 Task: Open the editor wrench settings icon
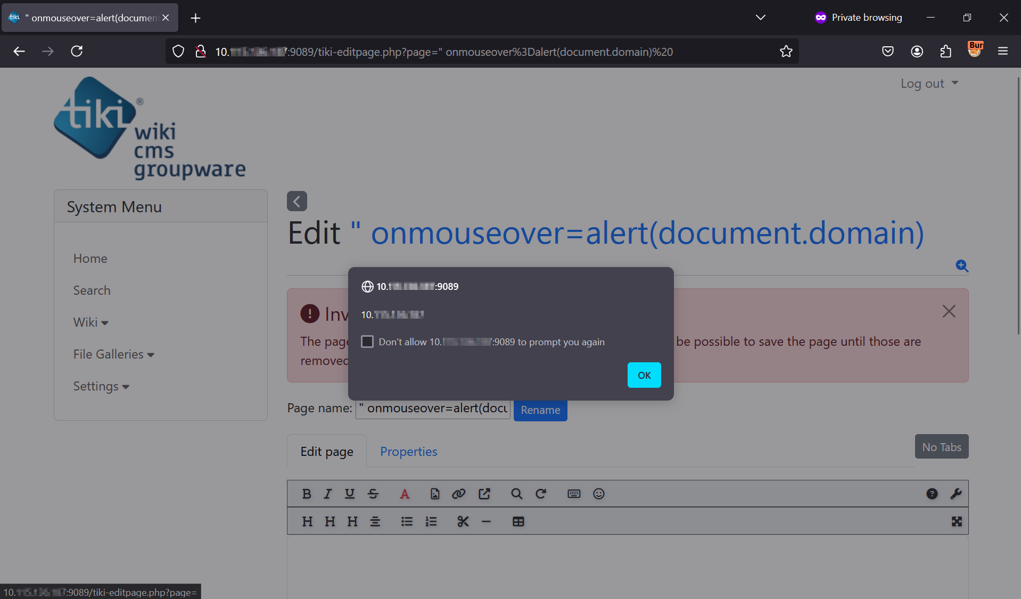point(956,494)
